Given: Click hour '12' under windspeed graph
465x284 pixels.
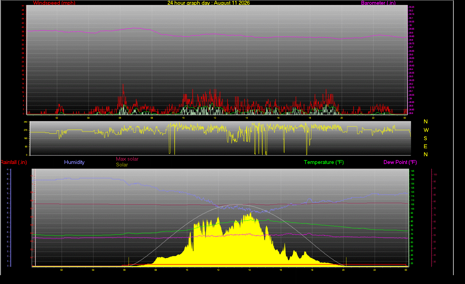Looking at the screenshot, I should point(215,118).
